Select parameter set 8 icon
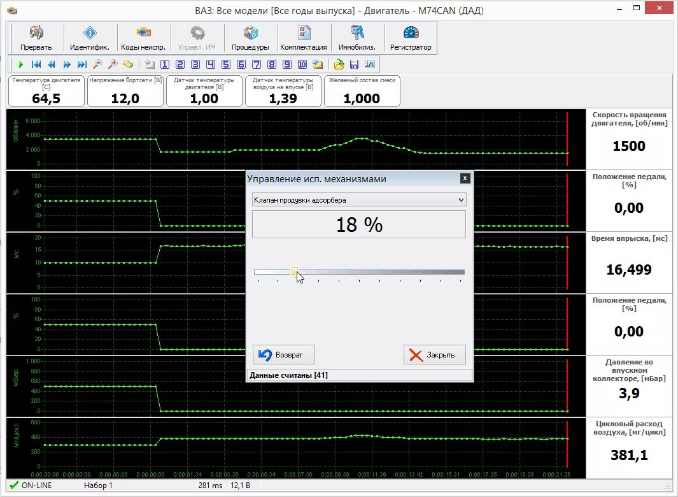 click(272, 64)
